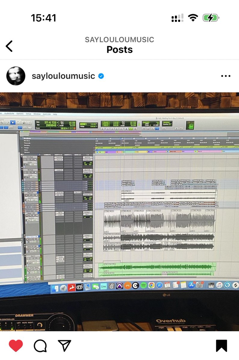The height and width of the screenshot is (360, 239).
Task: Open the Setup menu
Action: click(x=28, y=114)
